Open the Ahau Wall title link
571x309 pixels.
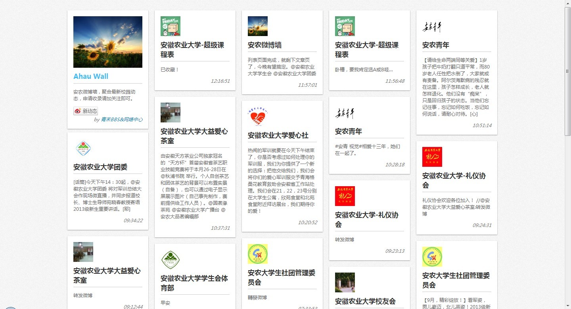(91, 76)
